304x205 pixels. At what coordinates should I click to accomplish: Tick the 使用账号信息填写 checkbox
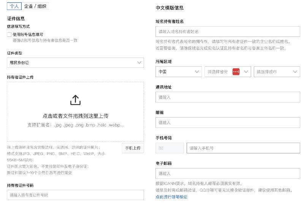[9, 35]
